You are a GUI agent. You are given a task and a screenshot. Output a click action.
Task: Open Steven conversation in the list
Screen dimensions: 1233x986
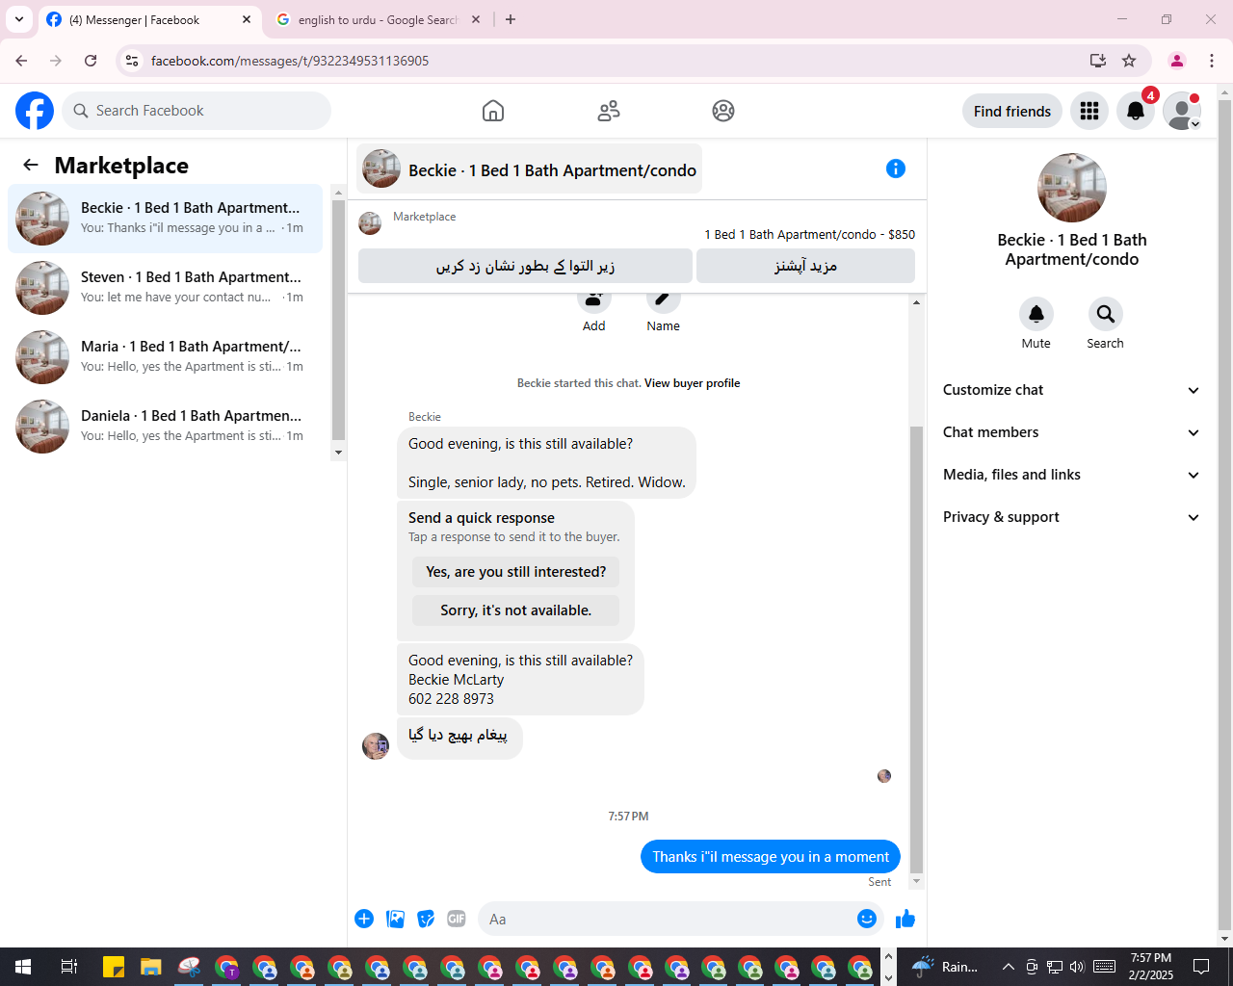point(166,288)
